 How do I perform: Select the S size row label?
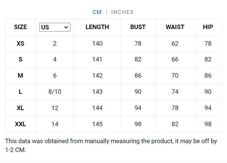pyautogui.click(x=21, y=60)
